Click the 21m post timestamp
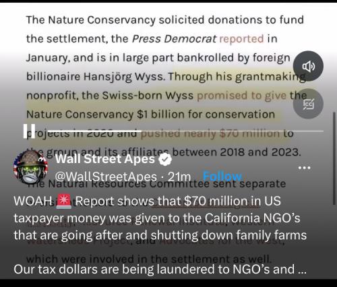The image size is (337, 287). [x=179, y=177]
